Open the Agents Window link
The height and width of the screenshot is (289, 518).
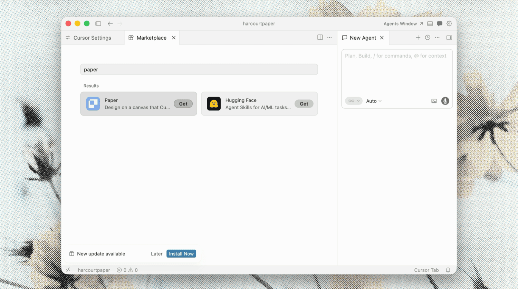click(403, 23)
